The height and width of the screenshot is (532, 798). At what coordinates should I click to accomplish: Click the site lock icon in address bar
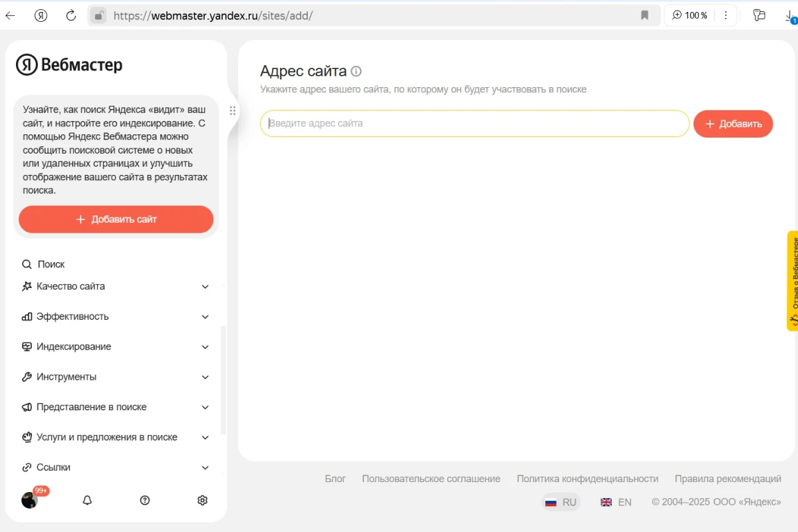(98, 15)
